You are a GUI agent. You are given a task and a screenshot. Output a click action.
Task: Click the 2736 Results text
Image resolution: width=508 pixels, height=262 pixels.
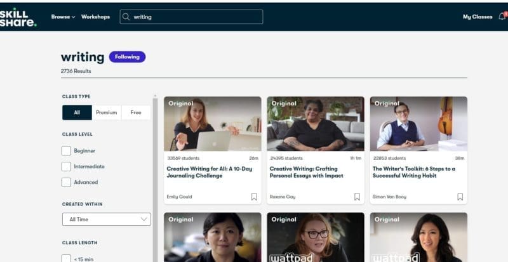point(76,71)
